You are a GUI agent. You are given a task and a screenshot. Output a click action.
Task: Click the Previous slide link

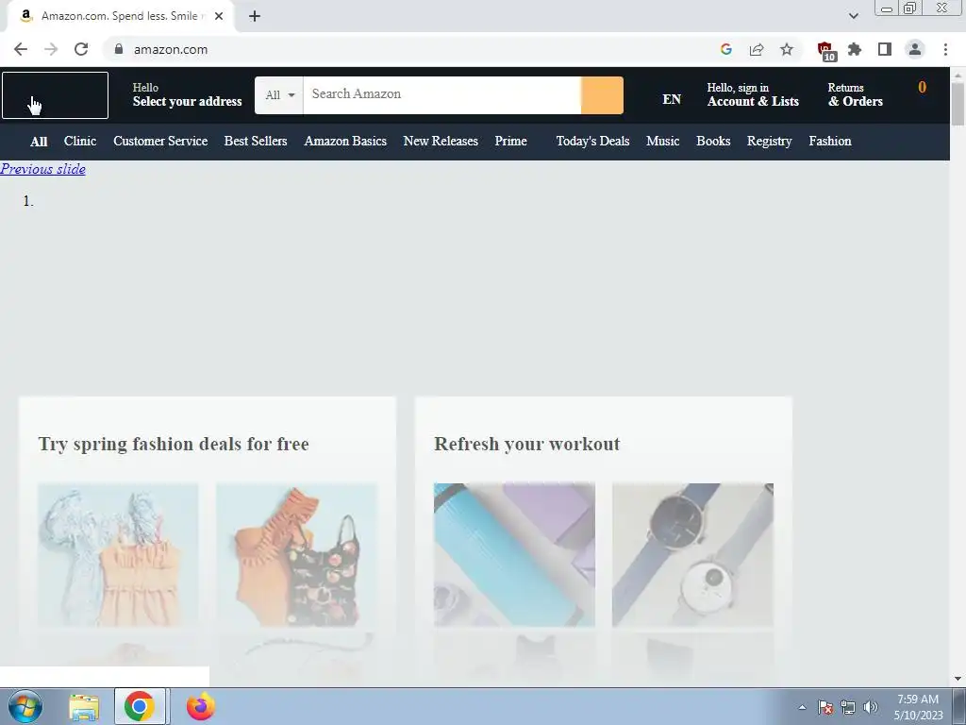pyautogui.click(x=42, y=169)
